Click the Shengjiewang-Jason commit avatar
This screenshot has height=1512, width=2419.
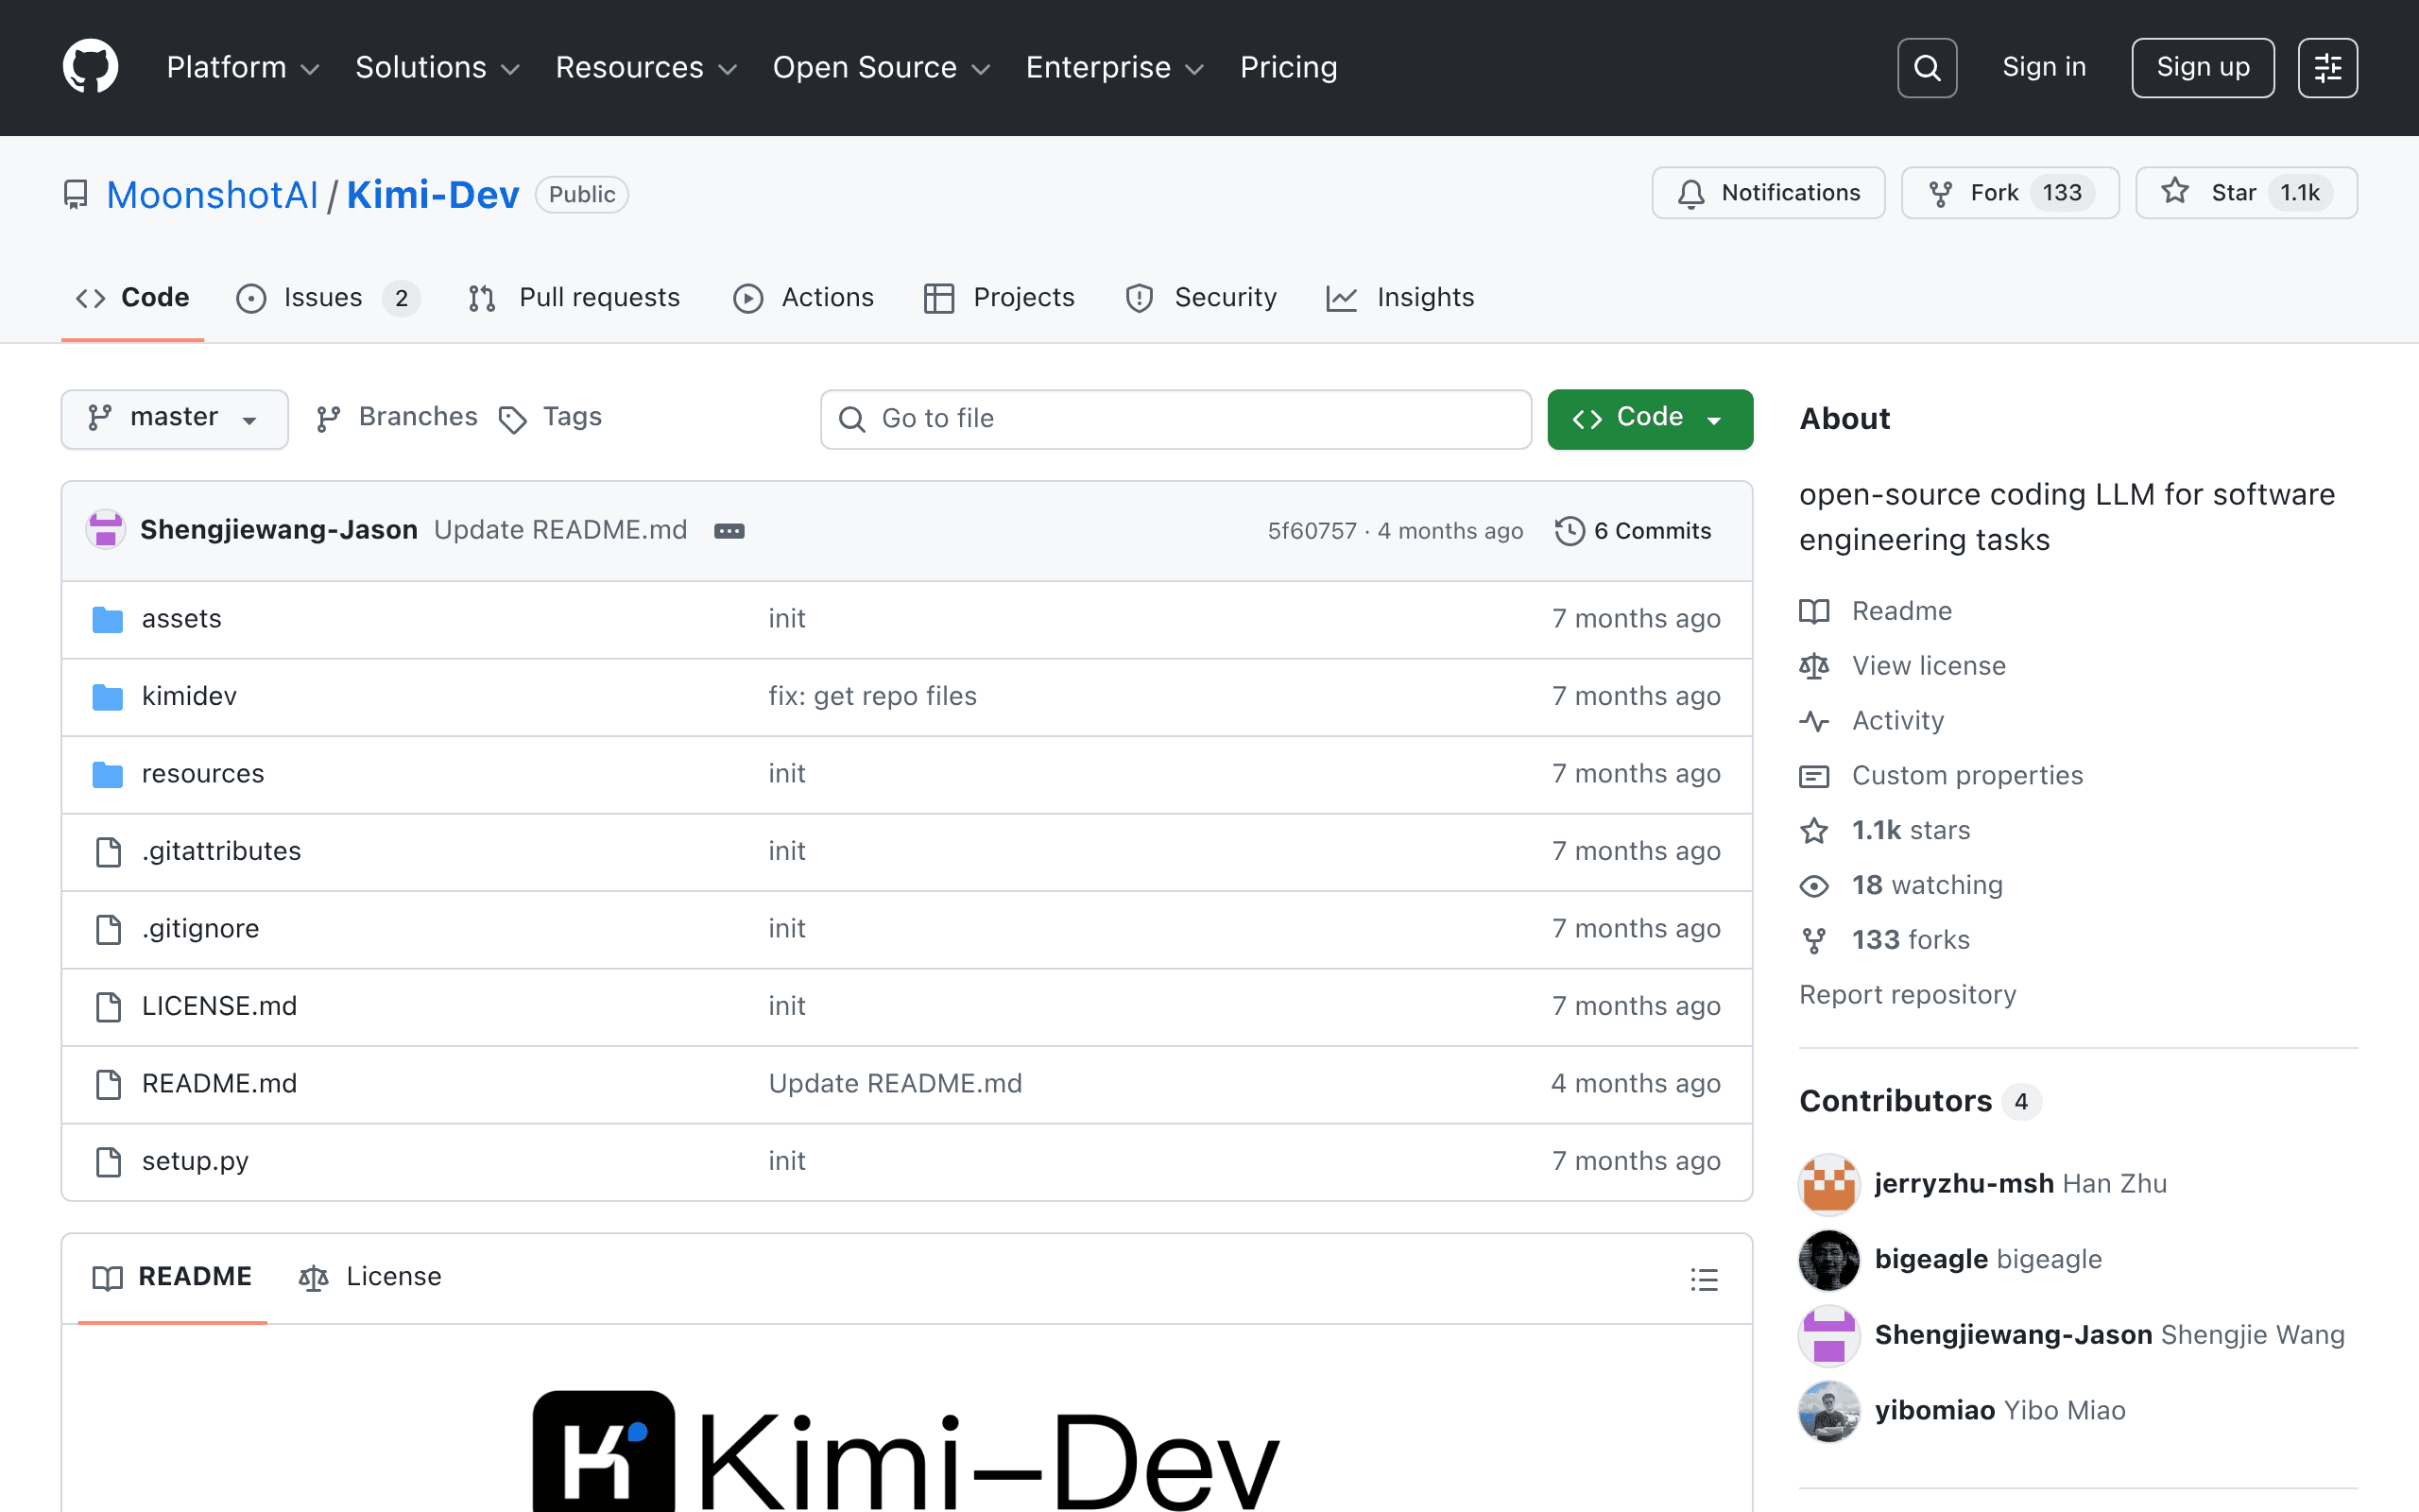(105, 530)
